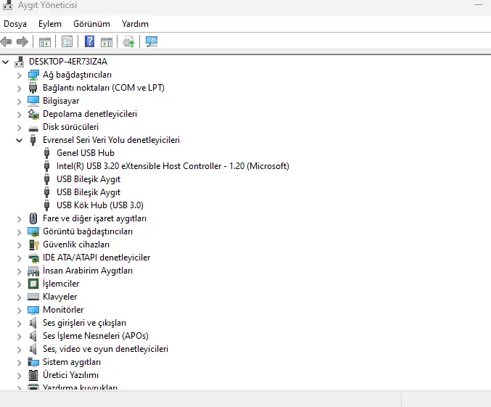491x407 pixels.
Task: Open the Görünüm menu
Action: click(91, 24)
